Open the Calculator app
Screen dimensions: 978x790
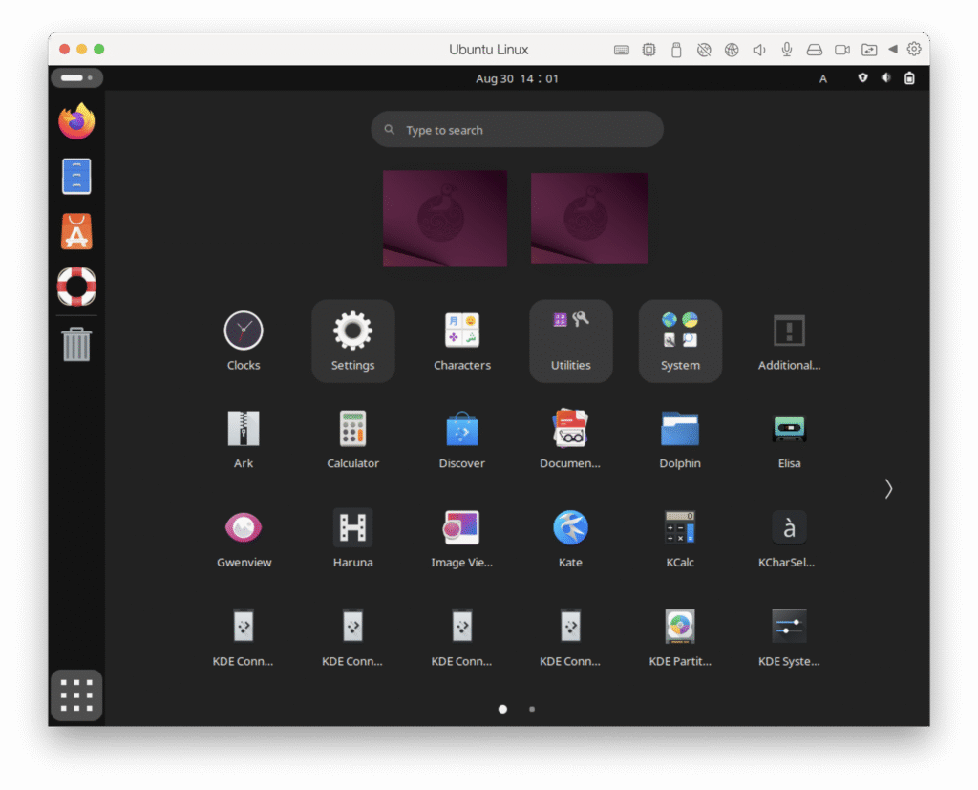pyautogui.click(x=353, y=439)
